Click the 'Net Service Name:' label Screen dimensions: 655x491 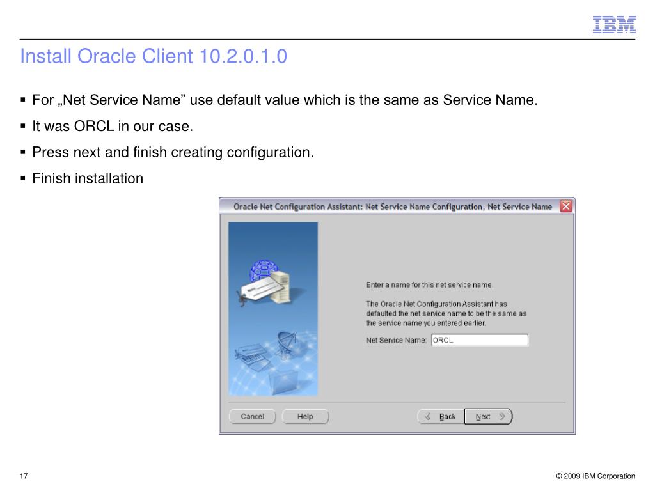coord(396,340)
